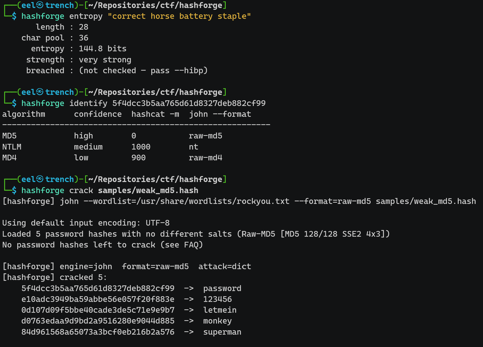Click the engine=john status text

tap(86, 267)
